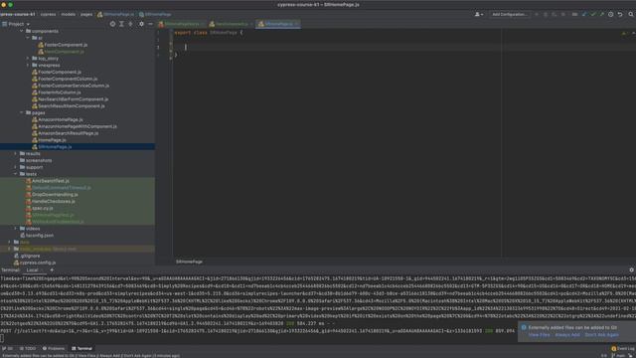Expand the results folder

pos(16,153)
